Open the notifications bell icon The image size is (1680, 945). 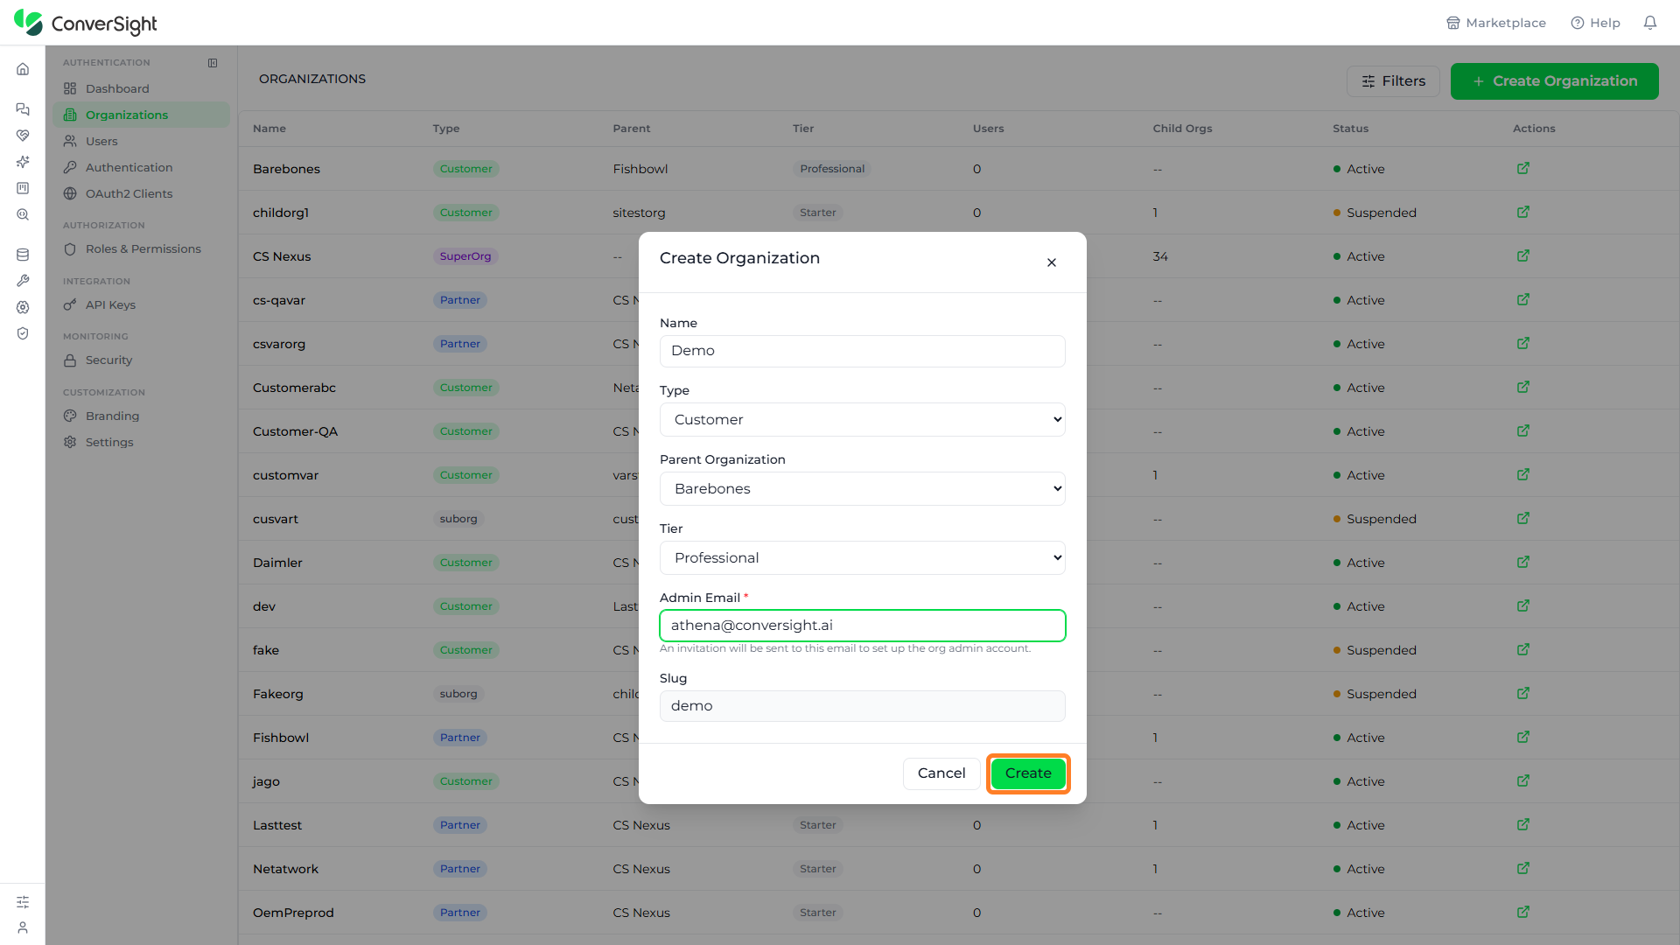click(x=1650, y=23)
